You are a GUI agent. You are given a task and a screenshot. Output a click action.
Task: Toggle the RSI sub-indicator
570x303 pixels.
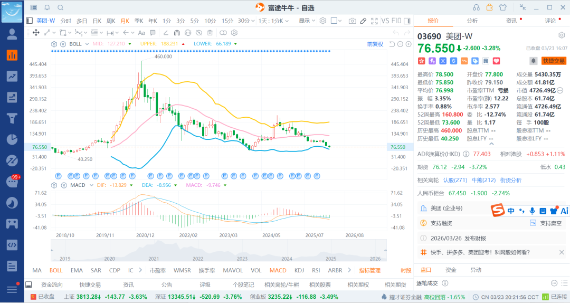pyautogui.click(x=316, y=270)
